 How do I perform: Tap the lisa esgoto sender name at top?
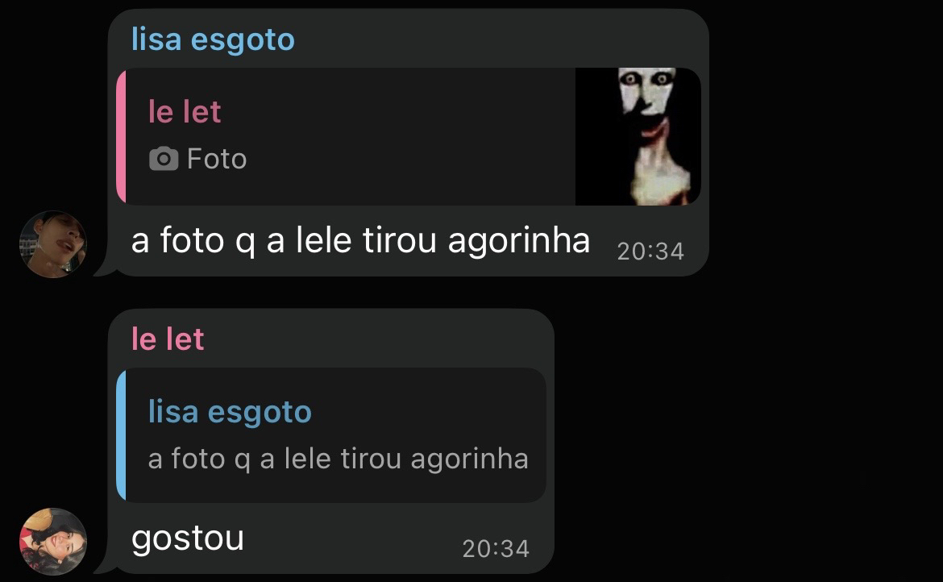pyautogui.click(x=213, y=39)
